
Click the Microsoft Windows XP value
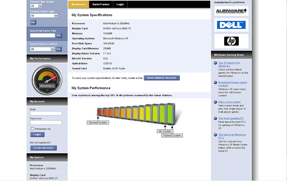[x=116, y=39]
